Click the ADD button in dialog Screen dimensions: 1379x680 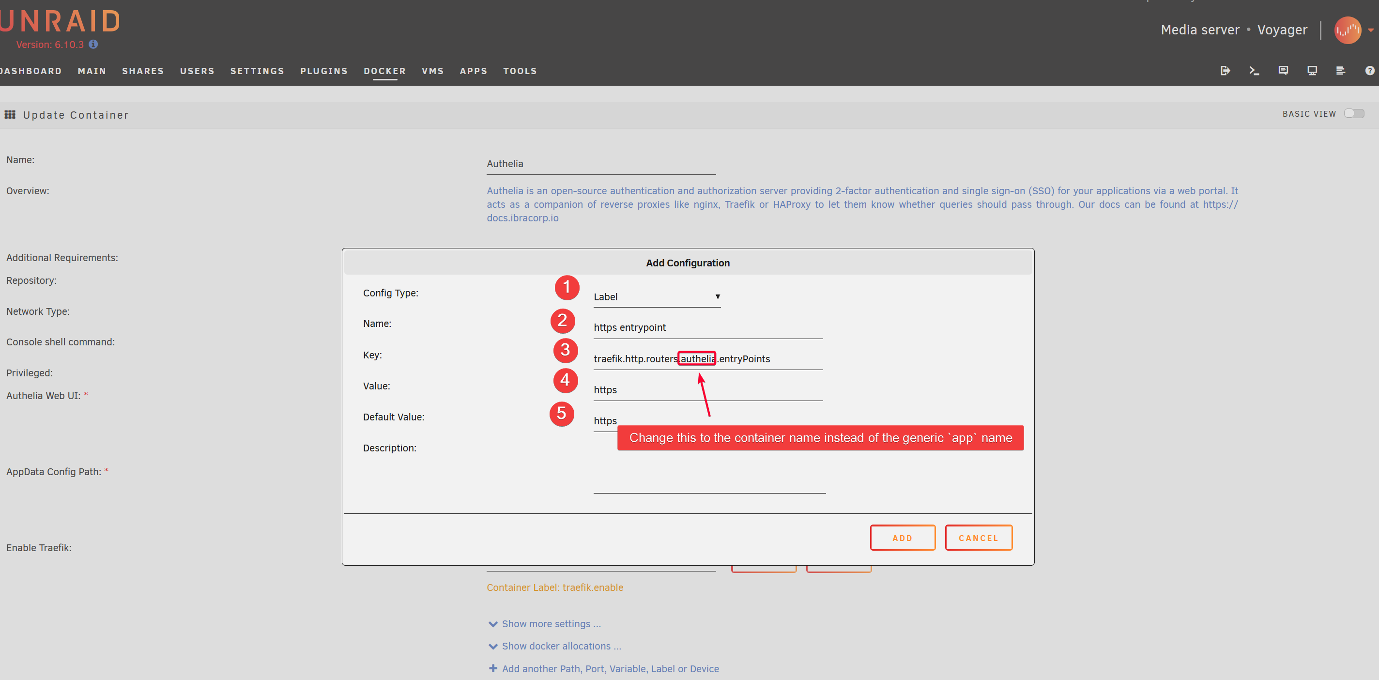point(903,538)
